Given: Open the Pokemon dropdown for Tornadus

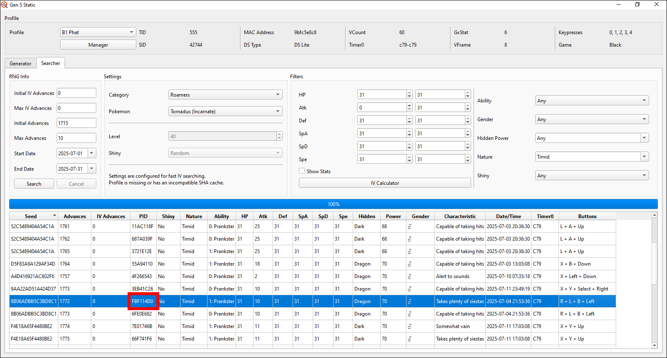Looking at the screenshot, I should tap(225, 112).
